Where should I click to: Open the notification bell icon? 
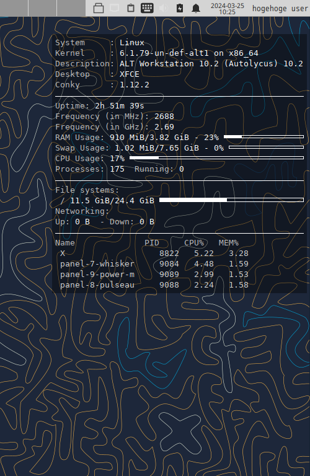[x=196, y=8]
